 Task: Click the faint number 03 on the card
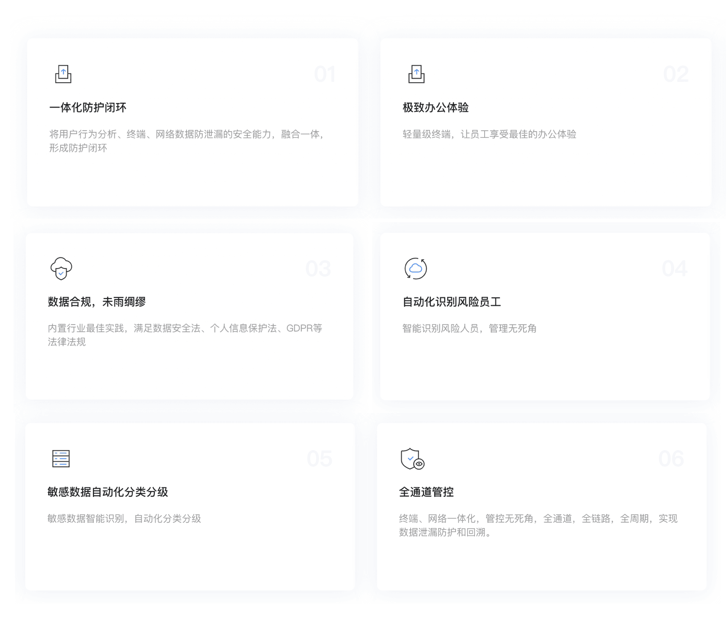(318, 268)
